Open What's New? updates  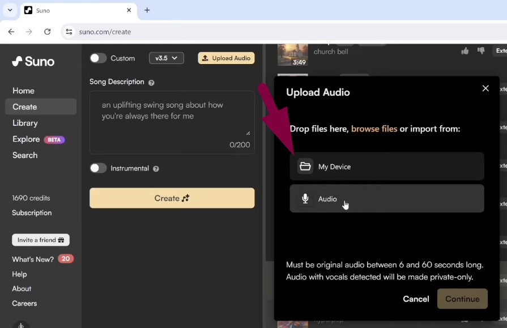[x=33, y=259]
